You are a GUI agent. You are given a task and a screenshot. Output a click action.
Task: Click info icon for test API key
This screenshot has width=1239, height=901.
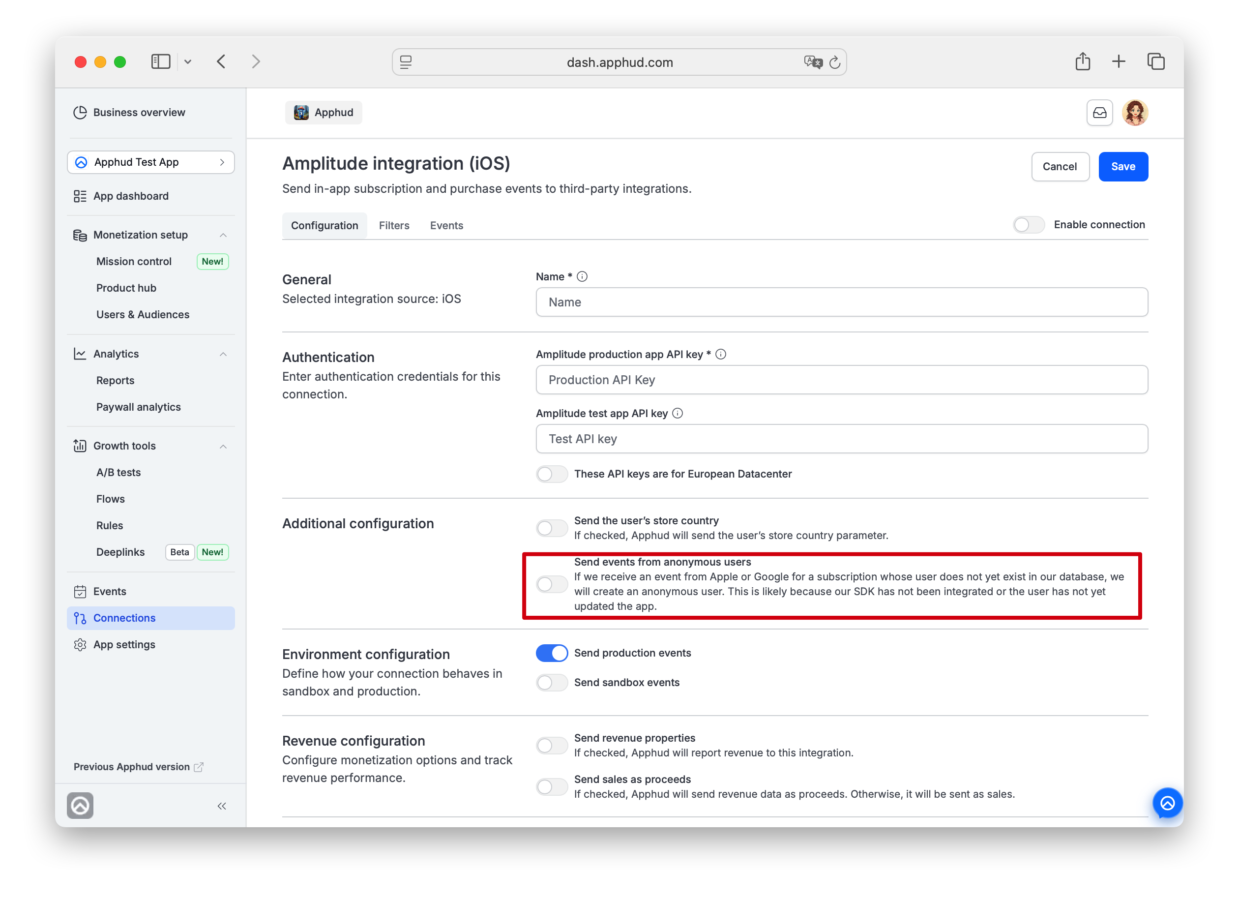(x=678, y=413)
